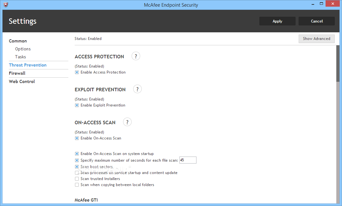Enable Scan trusted installers checkbox
Screen dimensions: 342x206
coord(77,179)
